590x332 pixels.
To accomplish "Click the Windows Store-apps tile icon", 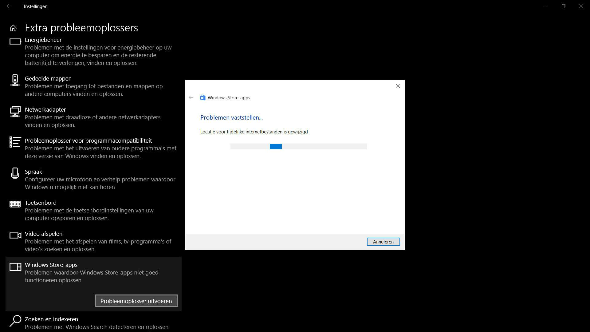I will click(x=15, y=267).
